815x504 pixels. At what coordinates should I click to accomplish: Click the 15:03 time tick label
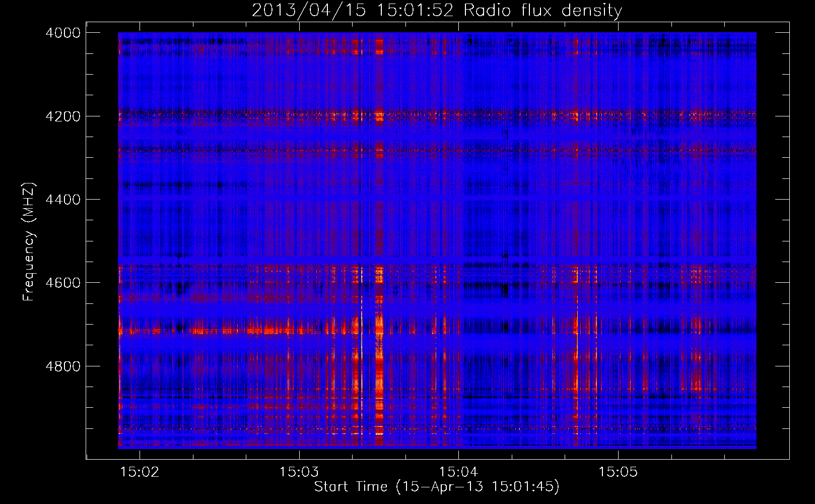(x=299, y=472)
